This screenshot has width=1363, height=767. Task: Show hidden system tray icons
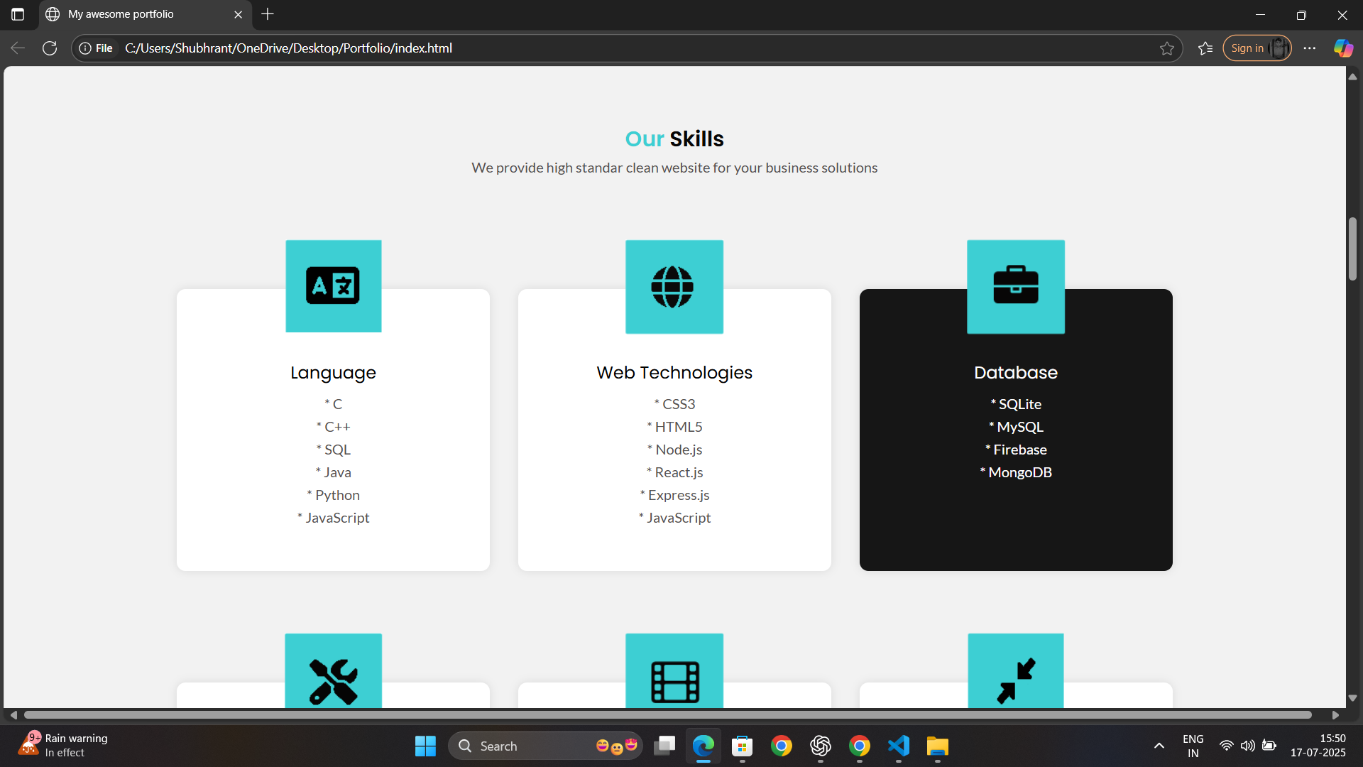1159,746
